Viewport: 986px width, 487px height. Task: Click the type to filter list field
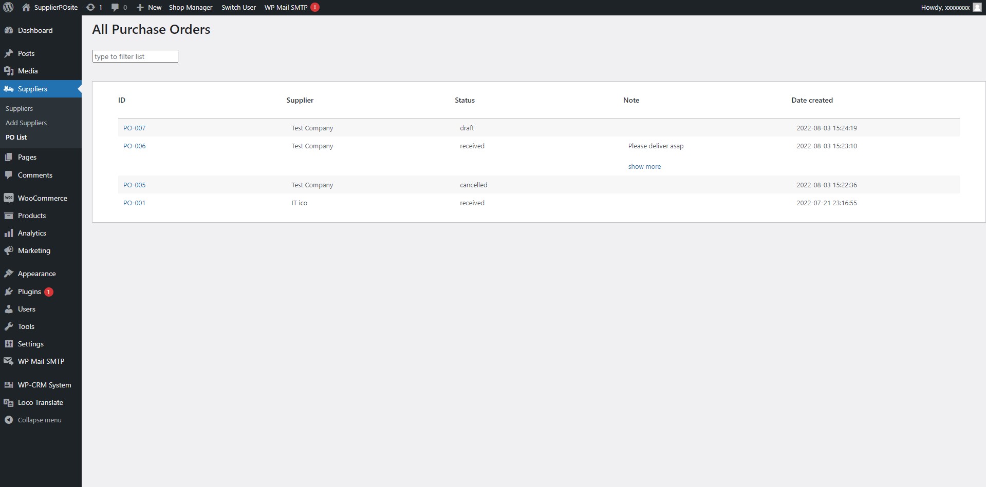click(x=135, y=56)
